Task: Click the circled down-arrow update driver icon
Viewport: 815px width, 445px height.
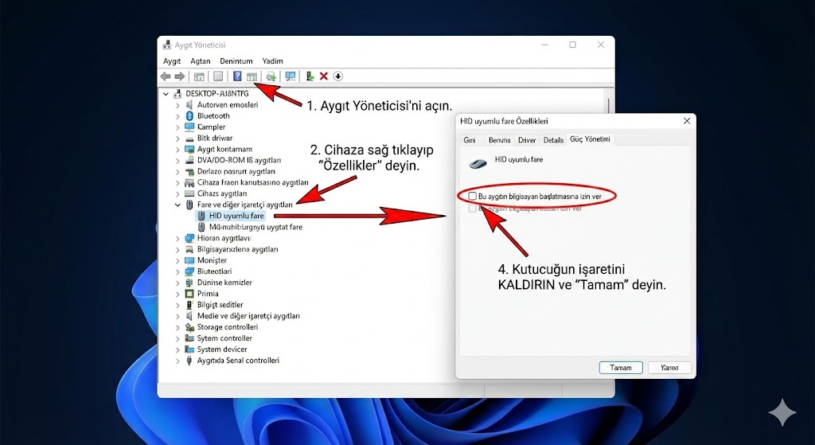Action: (337, 76)
